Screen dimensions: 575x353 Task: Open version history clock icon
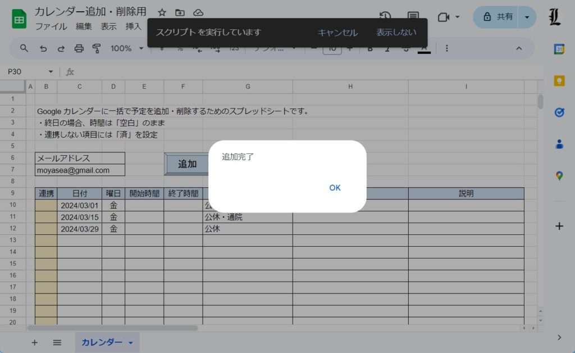pyautogui.click(x=385, y=17)
